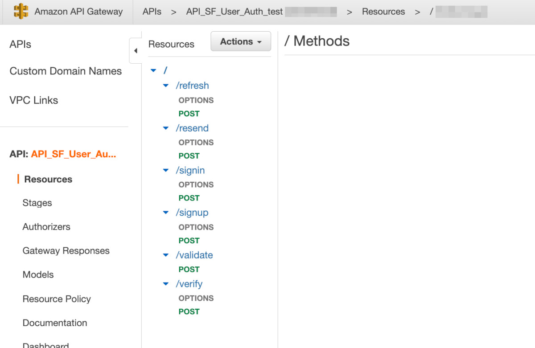Collapse the /signin resource arrow
The height and width of the screenshot is (348, 535).
[x=166, y=170]
